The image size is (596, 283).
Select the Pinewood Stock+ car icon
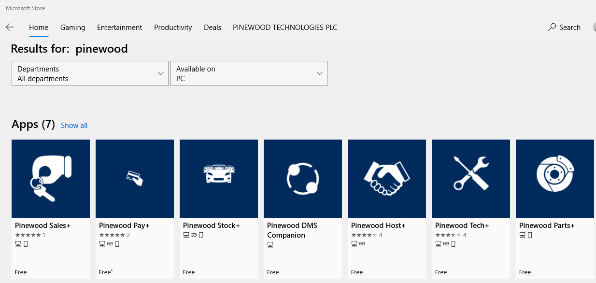218,178
